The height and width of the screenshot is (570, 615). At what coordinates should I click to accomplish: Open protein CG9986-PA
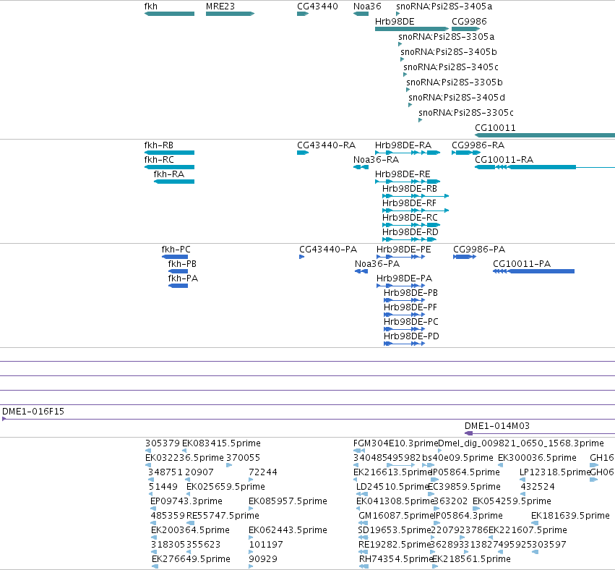(x=465, y=257)
